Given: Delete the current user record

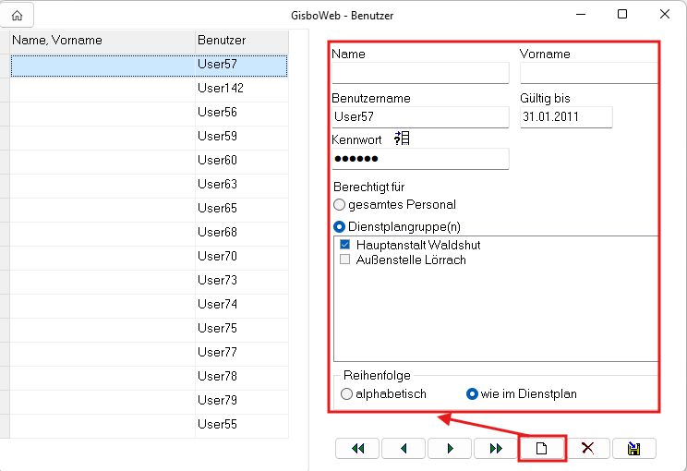Looking at the screenshot, I should pos(588,448).
